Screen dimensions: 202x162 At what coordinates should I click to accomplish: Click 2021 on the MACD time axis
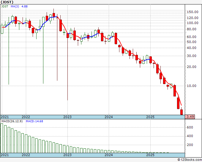pos(5,155)
